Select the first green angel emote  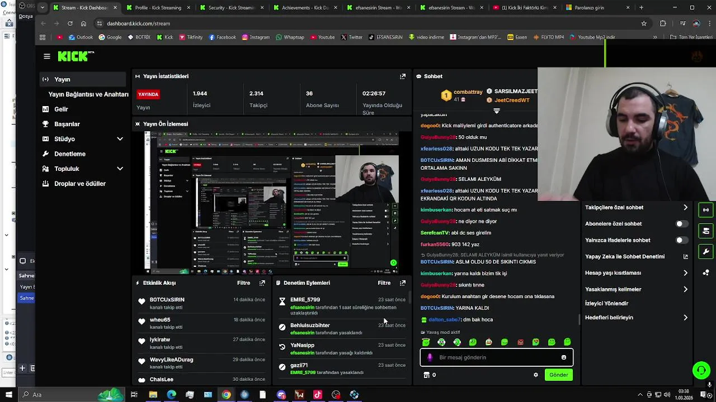click(426, 342)
